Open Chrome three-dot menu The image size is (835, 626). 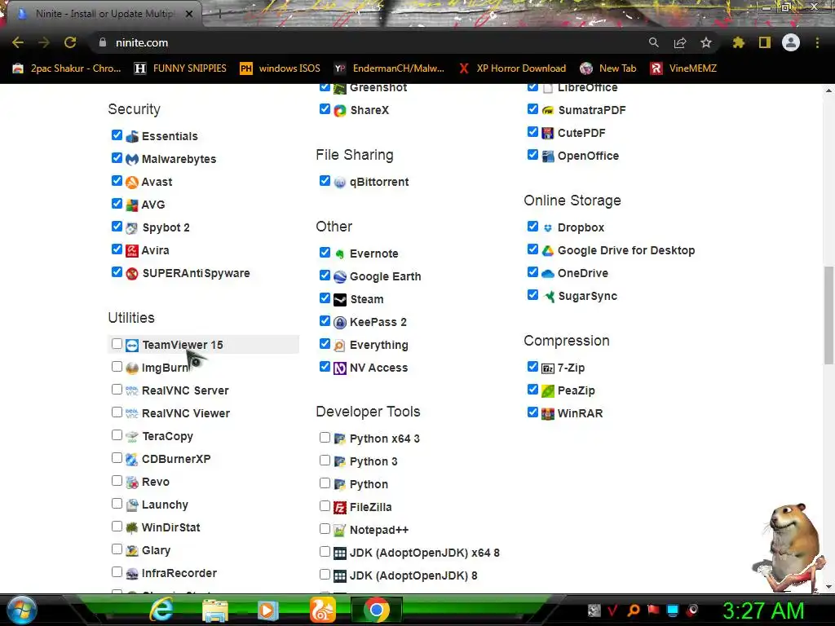817,42
